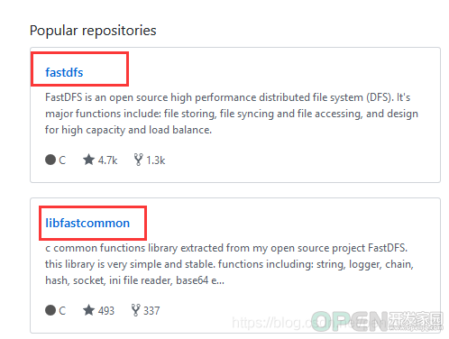
Task: Click the green OPEN watermark logo
Action: pos(350,322)
